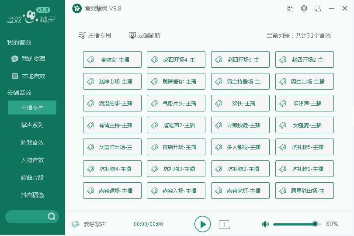Play the current sound effect
This screenshot has height=236, width=354.
202,224
